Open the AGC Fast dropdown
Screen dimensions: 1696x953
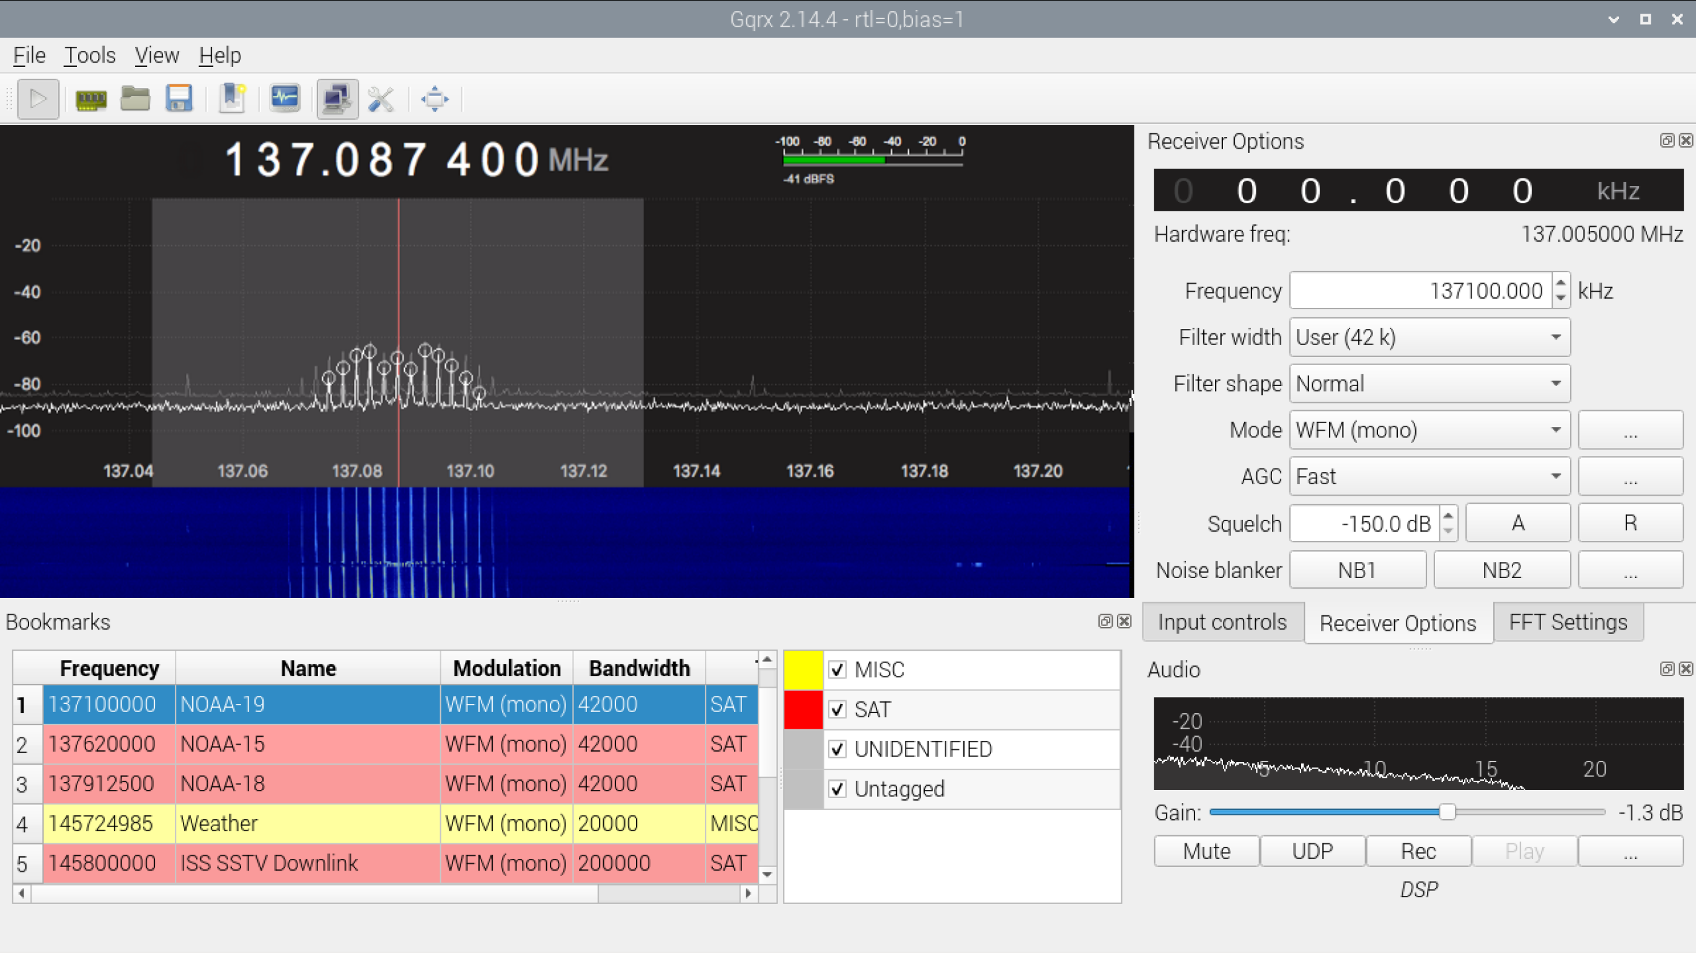(1429, 476)
